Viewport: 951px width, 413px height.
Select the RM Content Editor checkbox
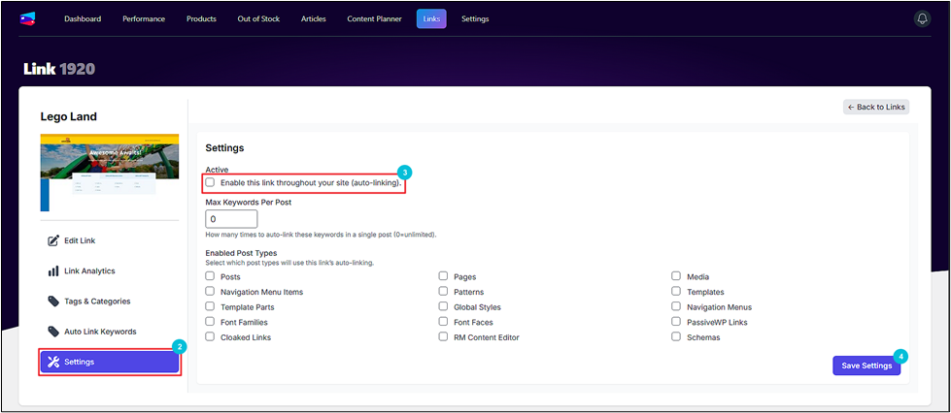click(443, 337)
